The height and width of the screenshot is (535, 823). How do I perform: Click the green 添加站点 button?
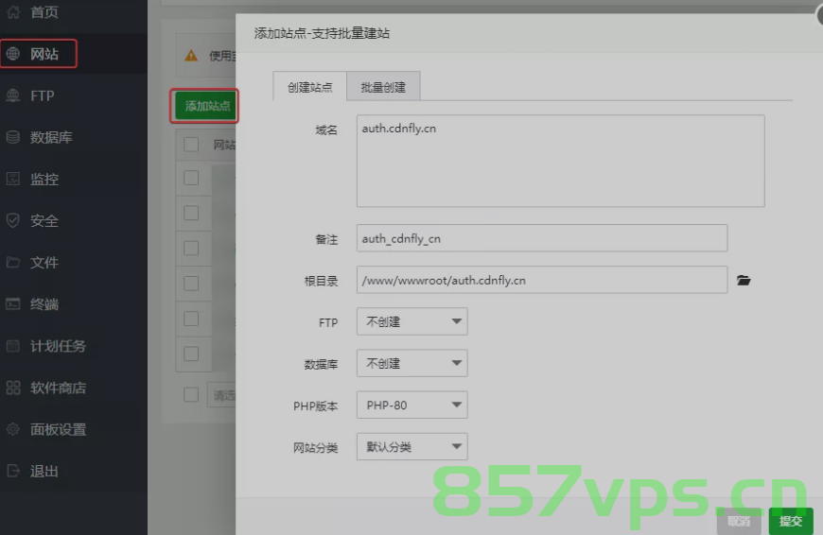point(206,106)
